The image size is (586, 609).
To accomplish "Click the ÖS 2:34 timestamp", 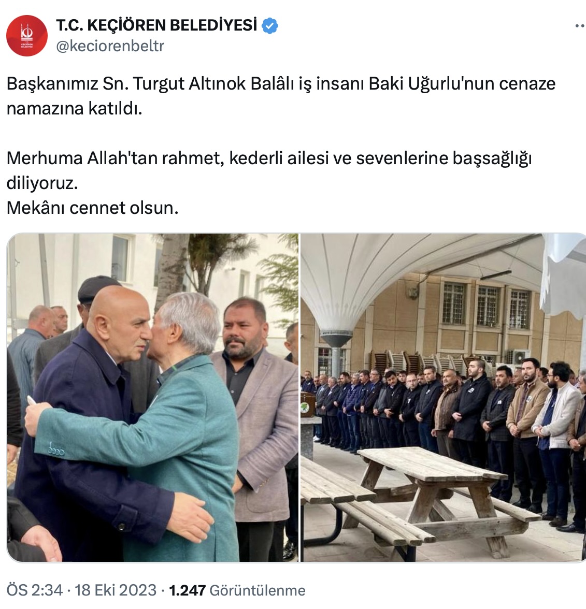I will click(35, 590).
